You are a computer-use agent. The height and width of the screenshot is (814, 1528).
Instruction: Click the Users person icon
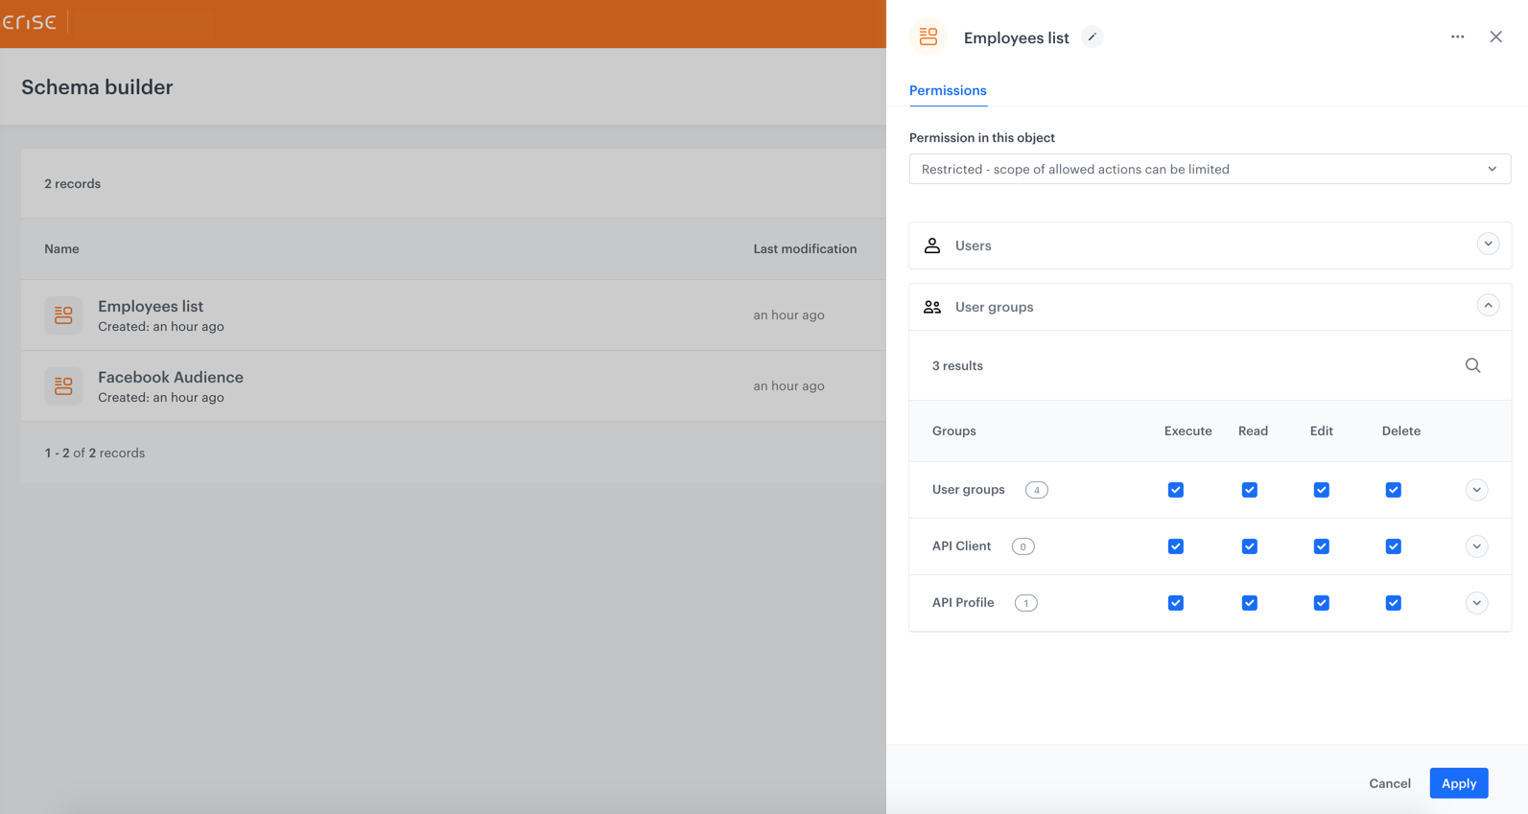pyautogui.click(x=931, y=245)
